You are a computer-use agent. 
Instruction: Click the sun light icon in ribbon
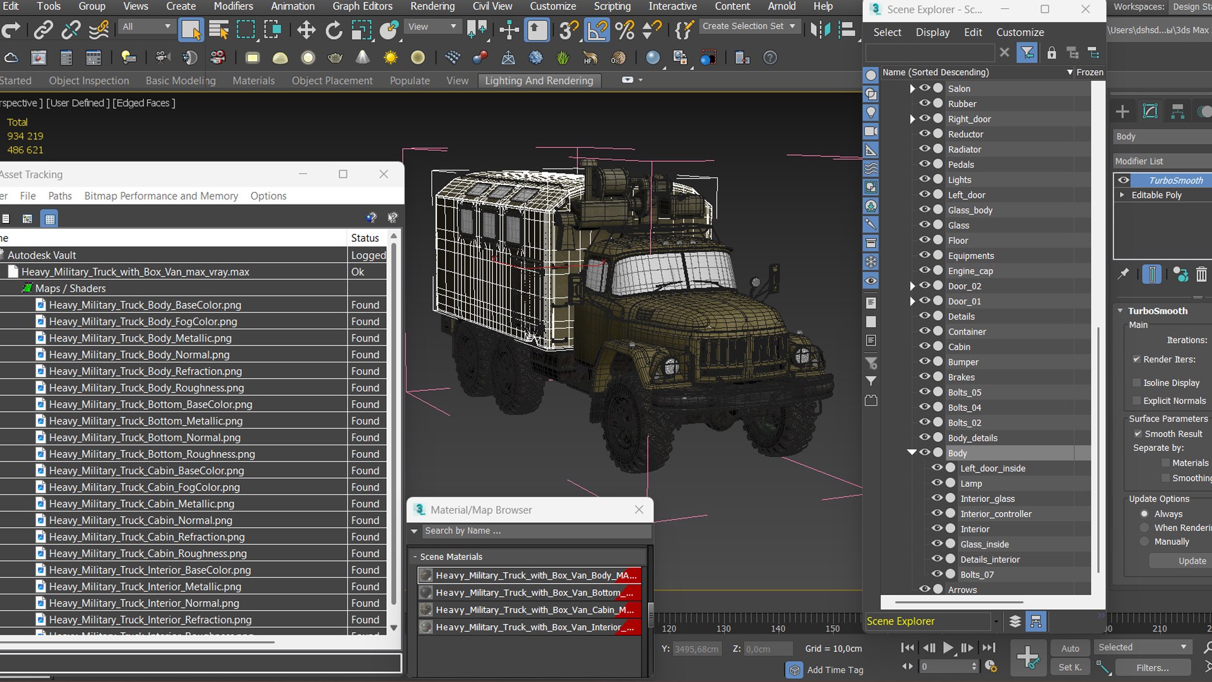point(391,58)
